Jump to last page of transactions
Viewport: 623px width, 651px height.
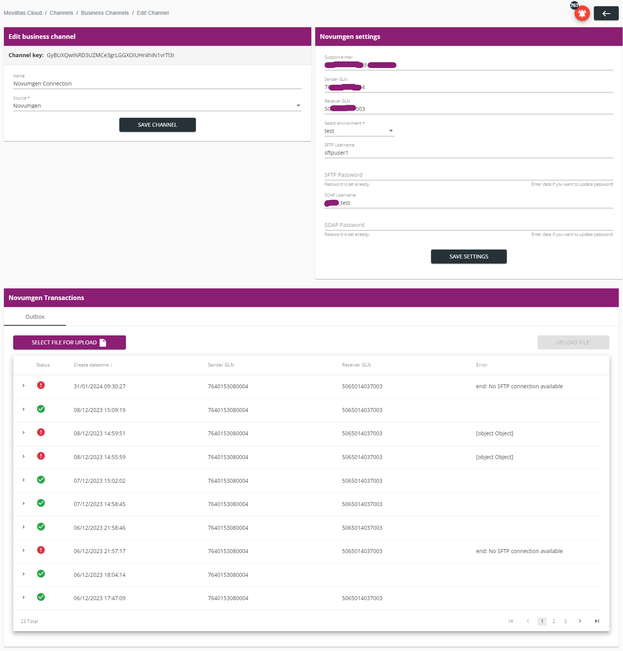pyautogui.click(x=597, y=621)
